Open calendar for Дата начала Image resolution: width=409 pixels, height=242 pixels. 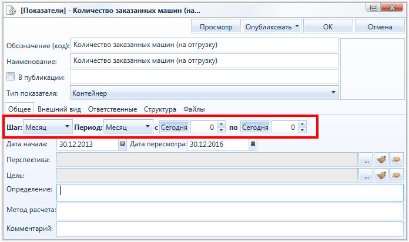pos(122,144)
